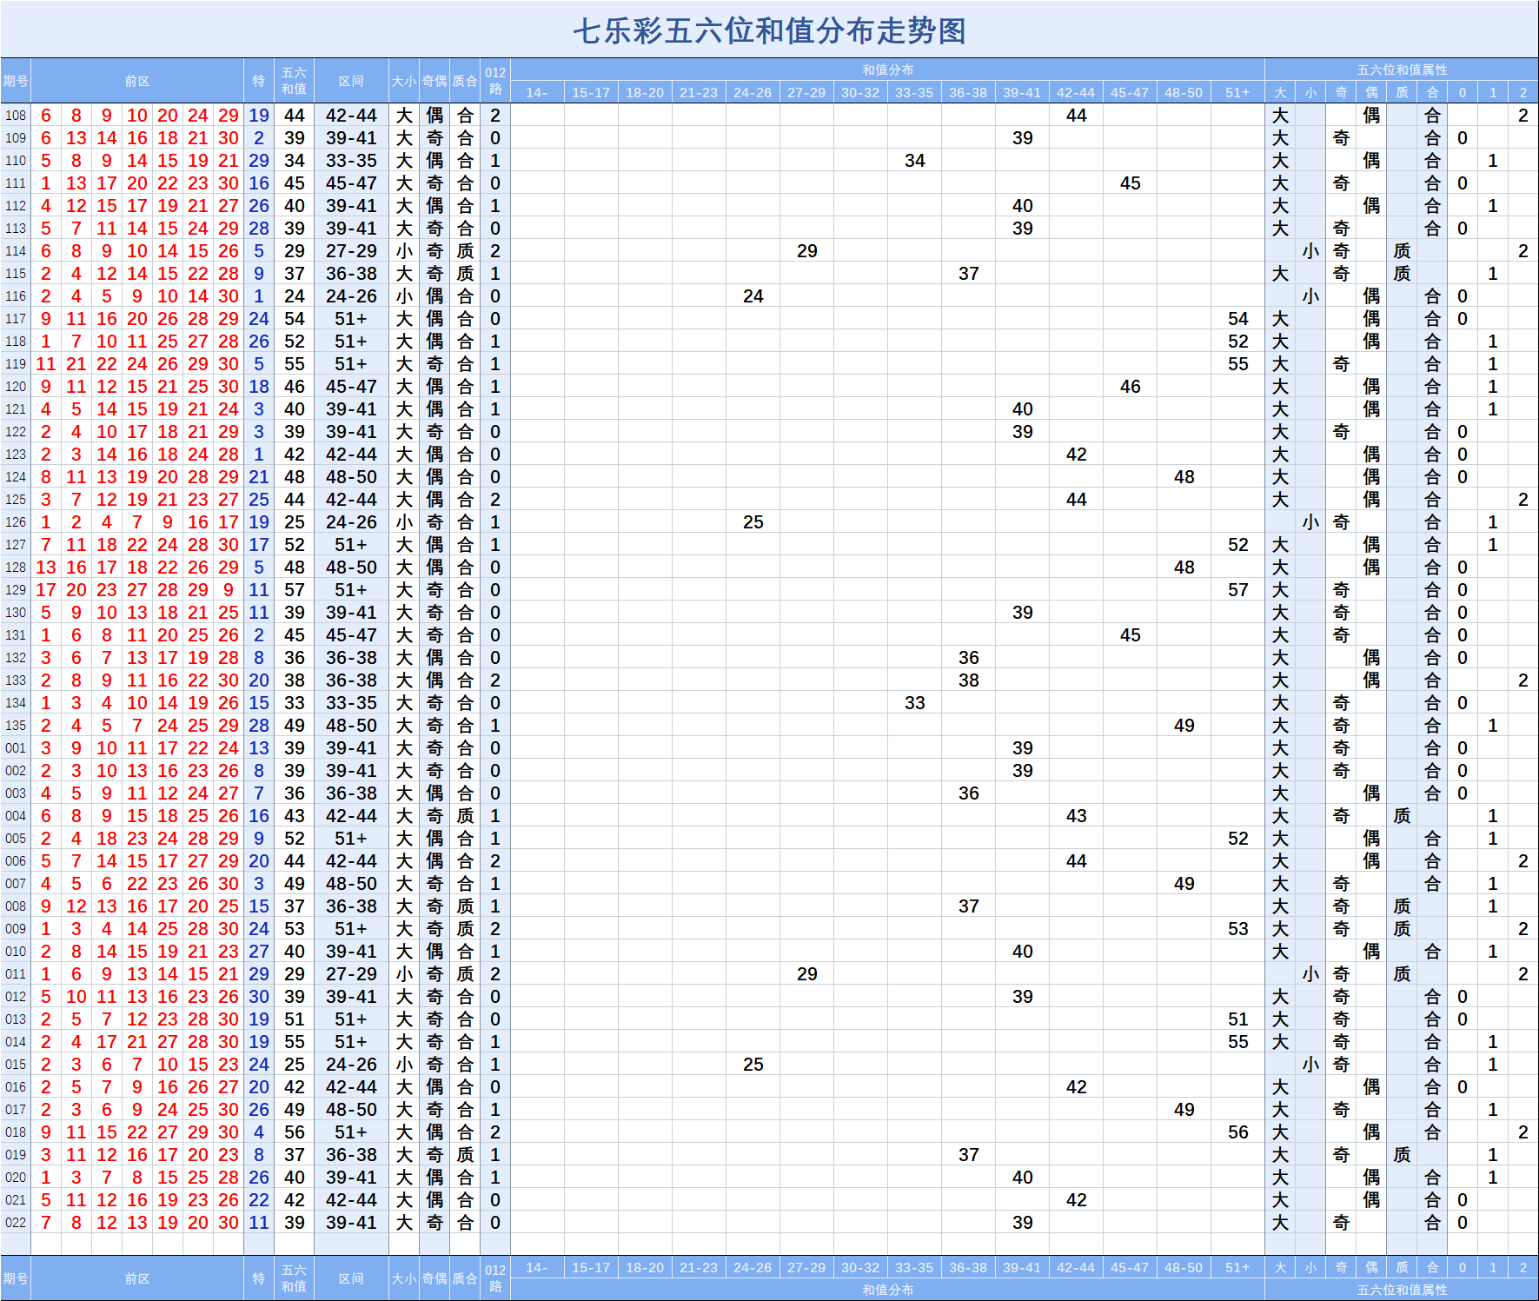Click 质 in the 质合 column of row 009
1539x1301 pixels.
(x=465, y=929)
